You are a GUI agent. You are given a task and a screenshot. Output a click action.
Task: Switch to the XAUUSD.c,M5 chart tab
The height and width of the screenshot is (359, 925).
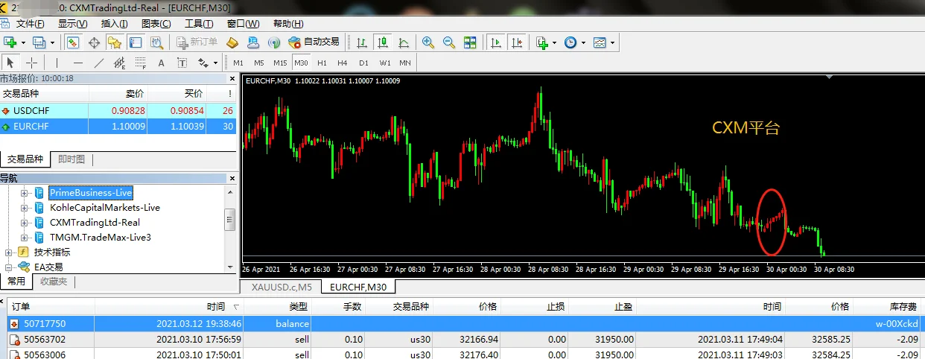[x=281, y=287]
